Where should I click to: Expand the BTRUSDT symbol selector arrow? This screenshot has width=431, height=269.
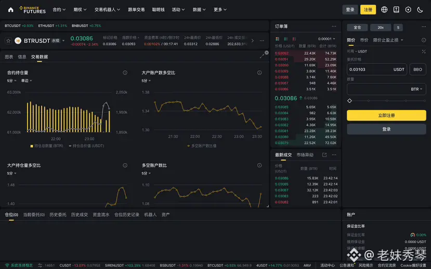[63, 41]
